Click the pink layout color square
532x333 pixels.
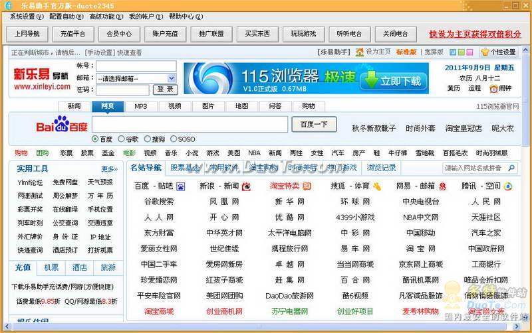tap(469, 52)
